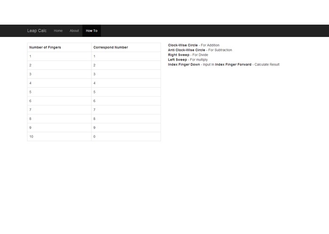The width and height of the screenshot is (329, 234).
Task: Click the 'Correspond Number' column header
Action: 126,47
